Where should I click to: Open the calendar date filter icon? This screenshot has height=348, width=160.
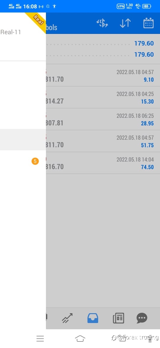click(x=148, y=23)
